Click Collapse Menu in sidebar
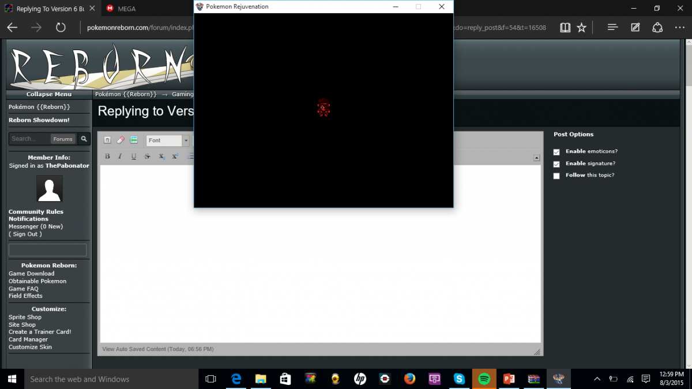Image resolution: width=692 pixels, height=389 pixels. [x=49, y=95]
